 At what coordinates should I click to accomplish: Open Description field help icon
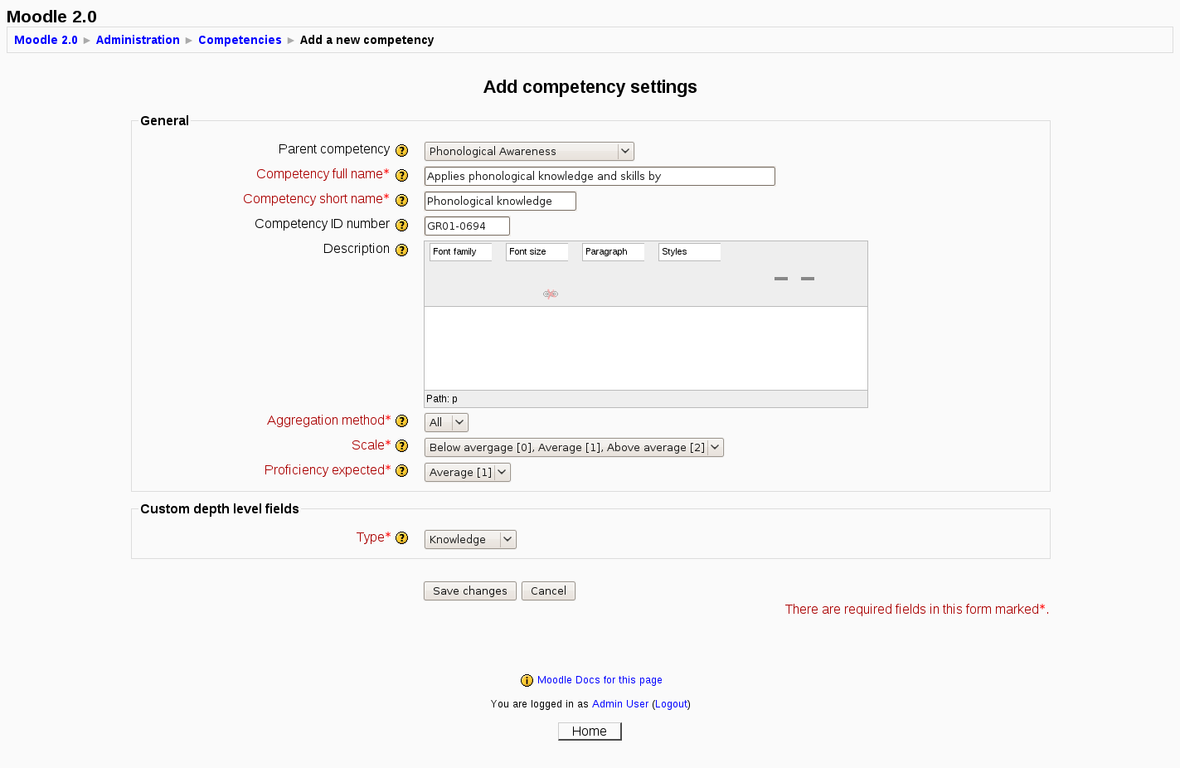(x=402, y=250)
